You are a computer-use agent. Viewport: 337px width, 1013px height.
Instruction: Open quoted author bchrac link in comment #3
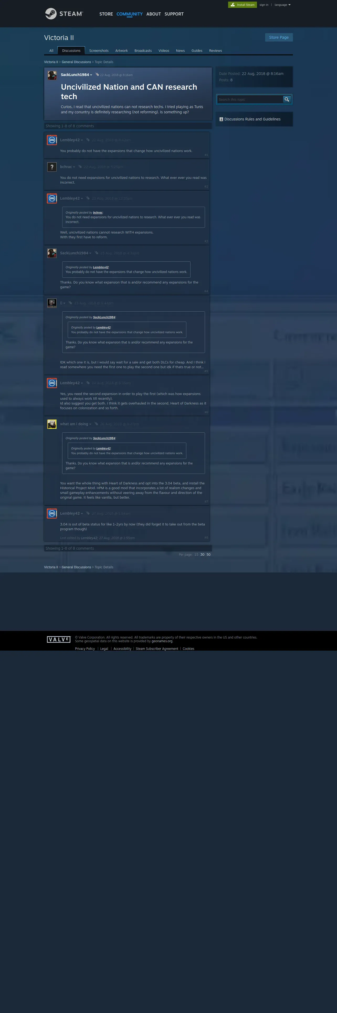[98, 213]
